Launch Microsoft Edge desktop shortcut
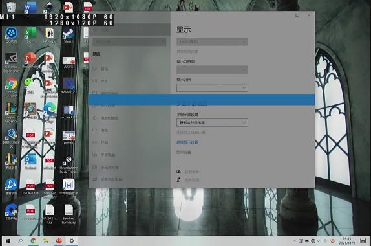This screenshot has height=246, width=371. (x=49, y=113)
